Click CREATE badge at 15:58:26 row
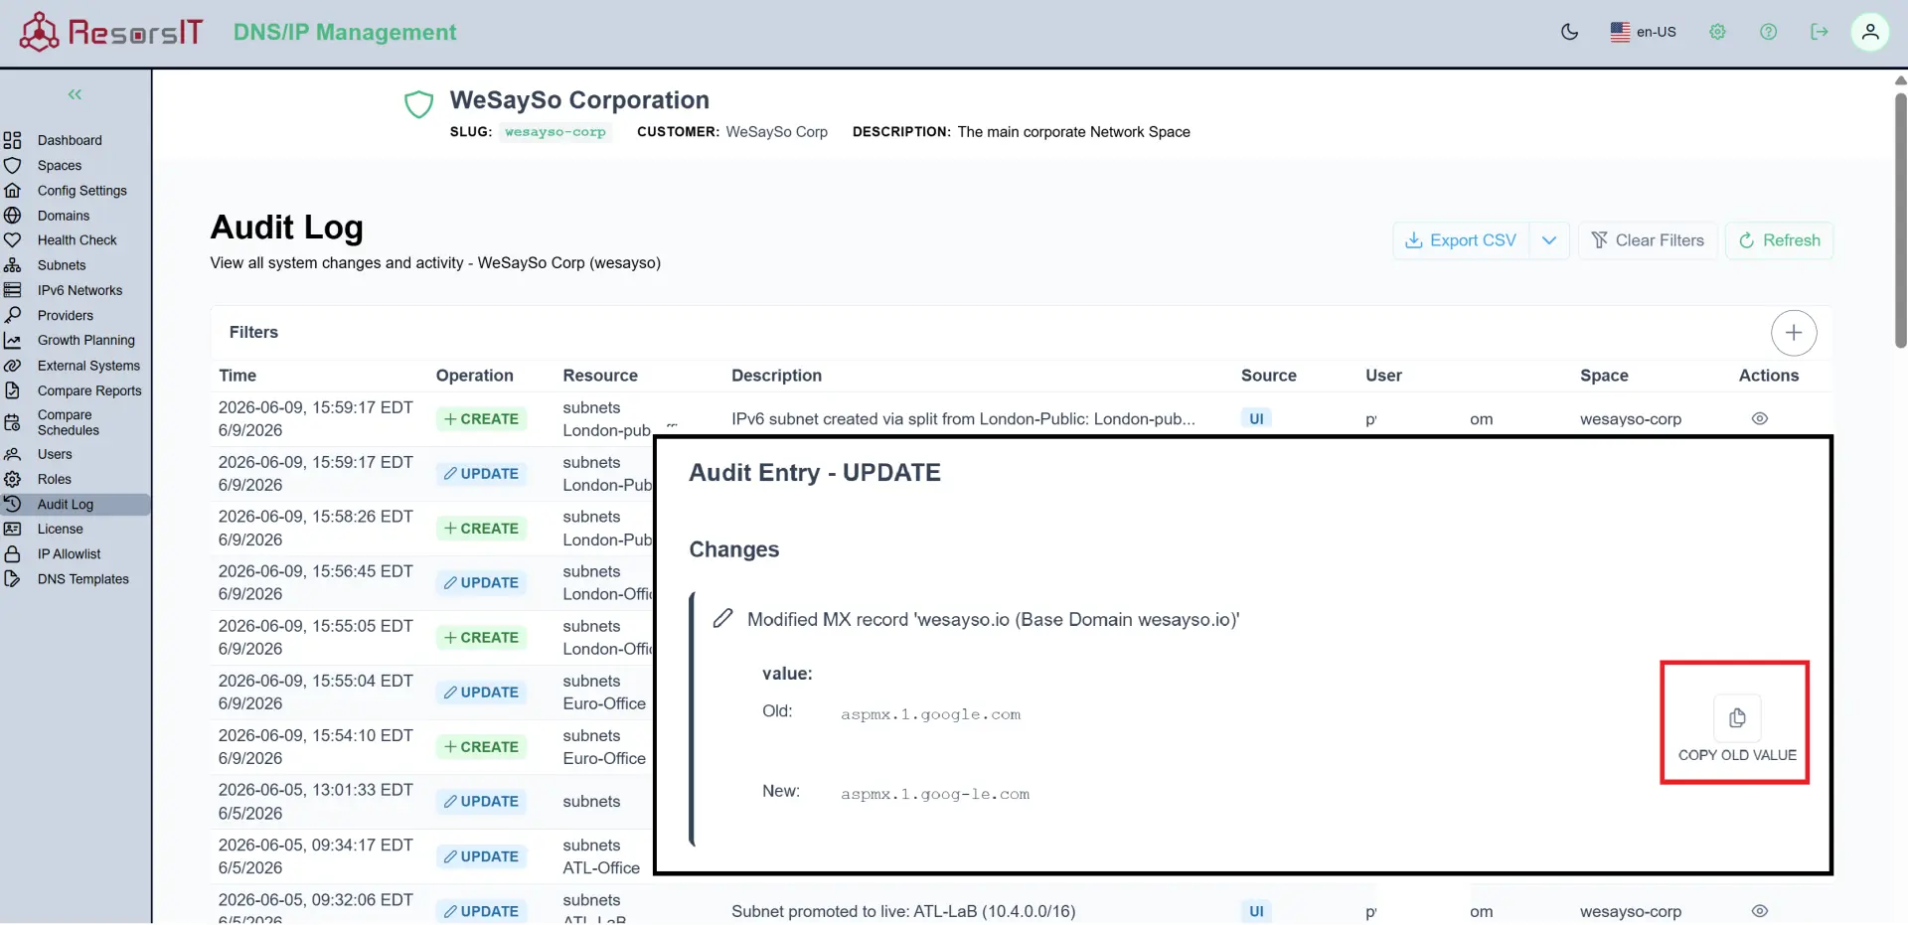 [481, 529]
